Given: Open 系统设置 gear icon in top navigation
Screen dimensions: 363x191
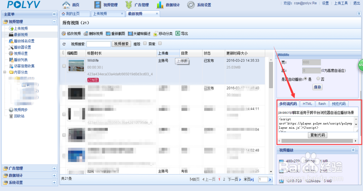Looking at the screenshot, I should (x=191, y=5).
